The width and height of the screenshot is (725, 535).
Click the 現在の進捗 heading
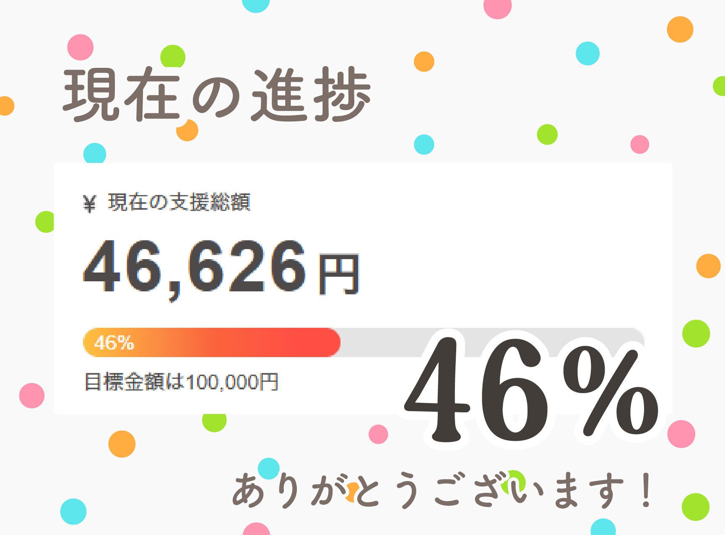pos(217,95)
